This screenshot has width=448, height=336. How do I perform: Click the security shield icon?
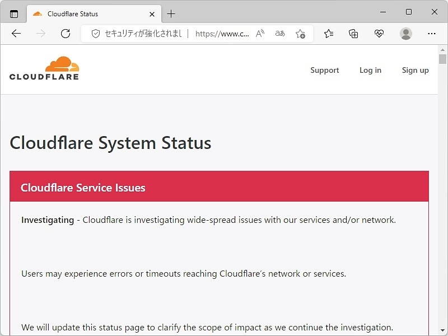(x=95, y=34)
